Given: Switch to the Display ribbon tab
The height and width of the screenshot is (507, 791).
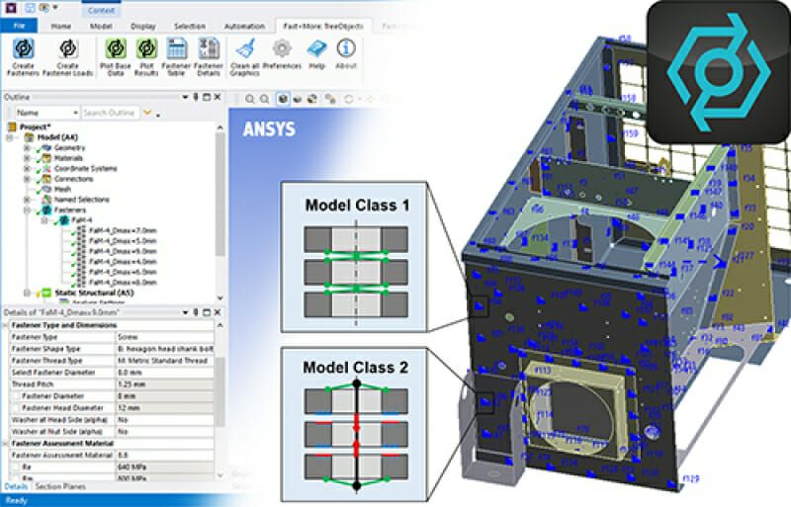Looking at the screenshot, I should (143, 27).
